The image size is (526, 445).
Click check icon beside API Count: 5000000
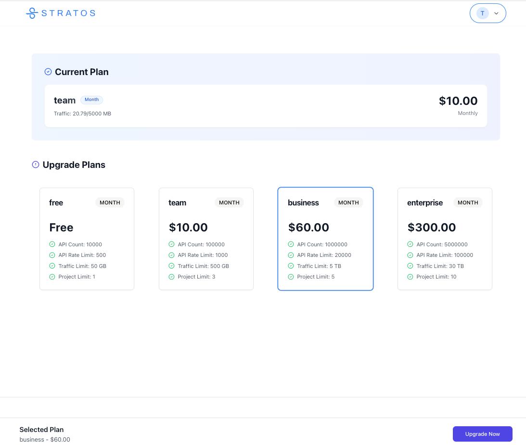410,244
